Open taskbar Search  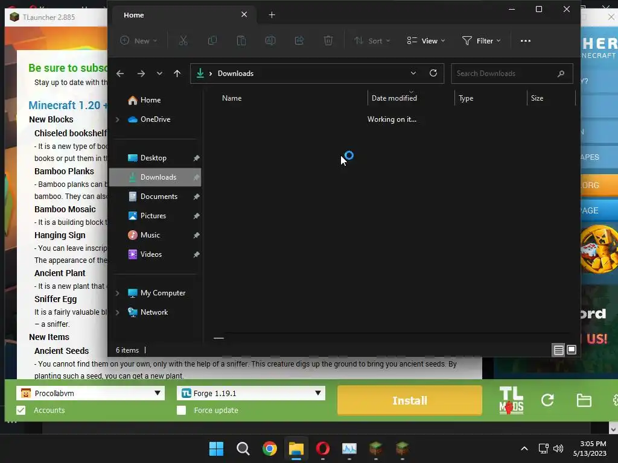(243, 449)
